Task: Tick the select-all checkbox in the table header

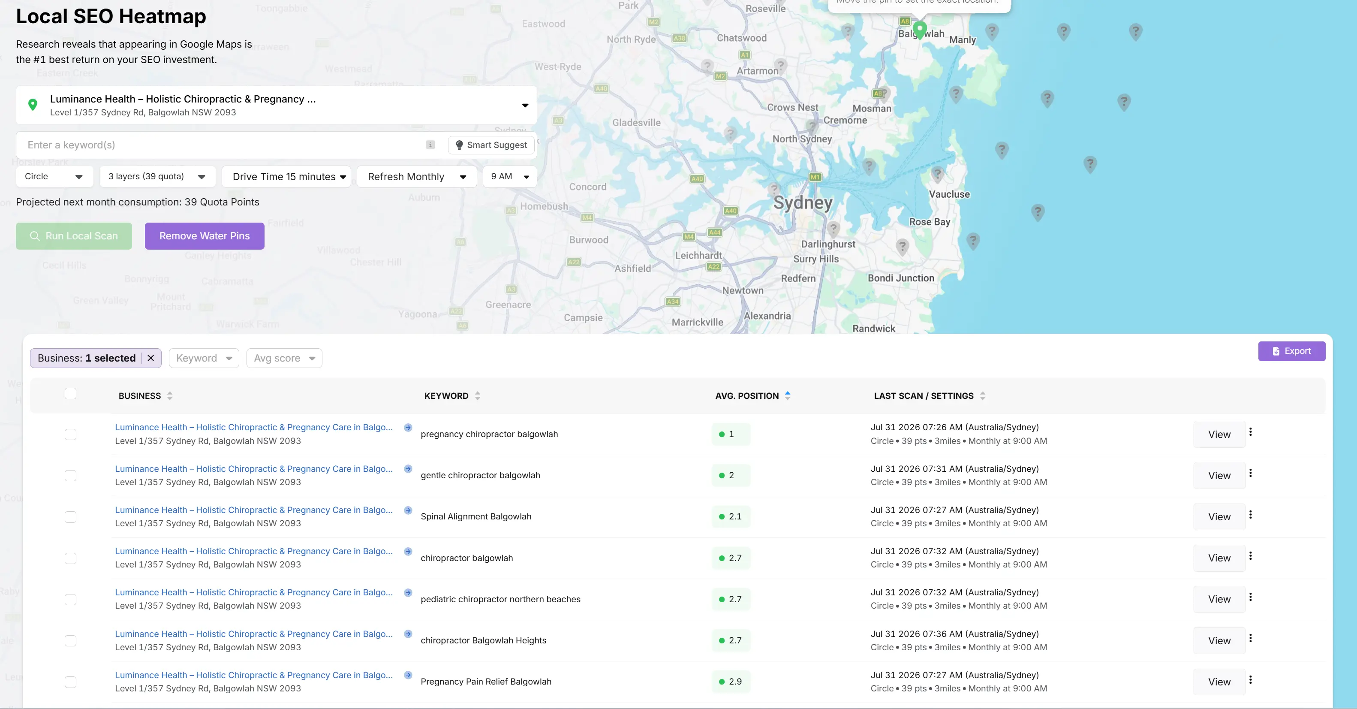Action: (71, 394)
